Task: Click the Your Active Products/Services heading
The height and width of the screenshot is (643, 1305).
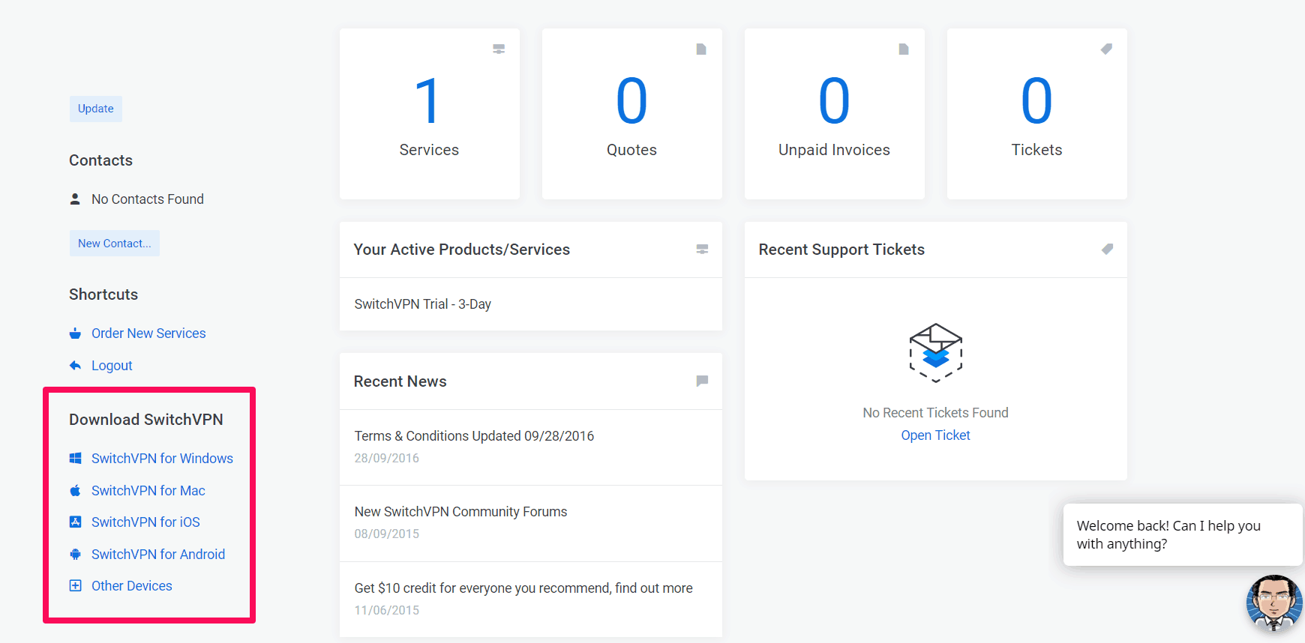Action: (462, 249)
